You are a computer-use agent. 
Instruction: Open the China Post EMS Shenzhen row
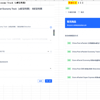[x=82, y=69]
